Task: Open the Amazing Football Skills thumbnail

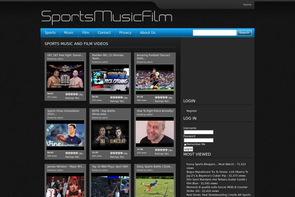Action: [155, 79]
